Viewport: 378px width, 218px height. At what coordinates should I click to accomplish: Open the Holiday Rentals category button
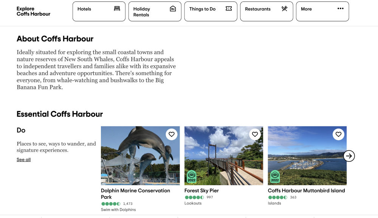coord(155,11)
